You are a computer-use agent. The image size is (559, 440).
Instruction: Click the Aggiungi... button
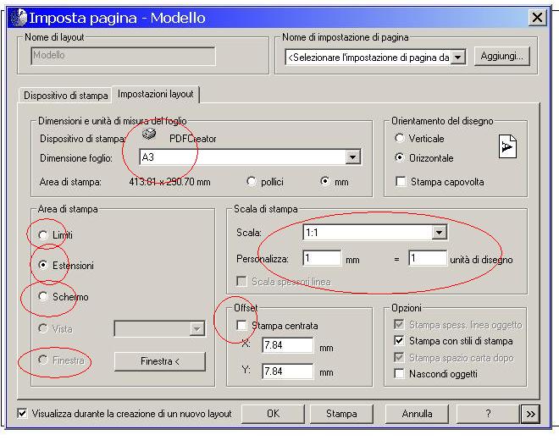[x=501, y=56]
